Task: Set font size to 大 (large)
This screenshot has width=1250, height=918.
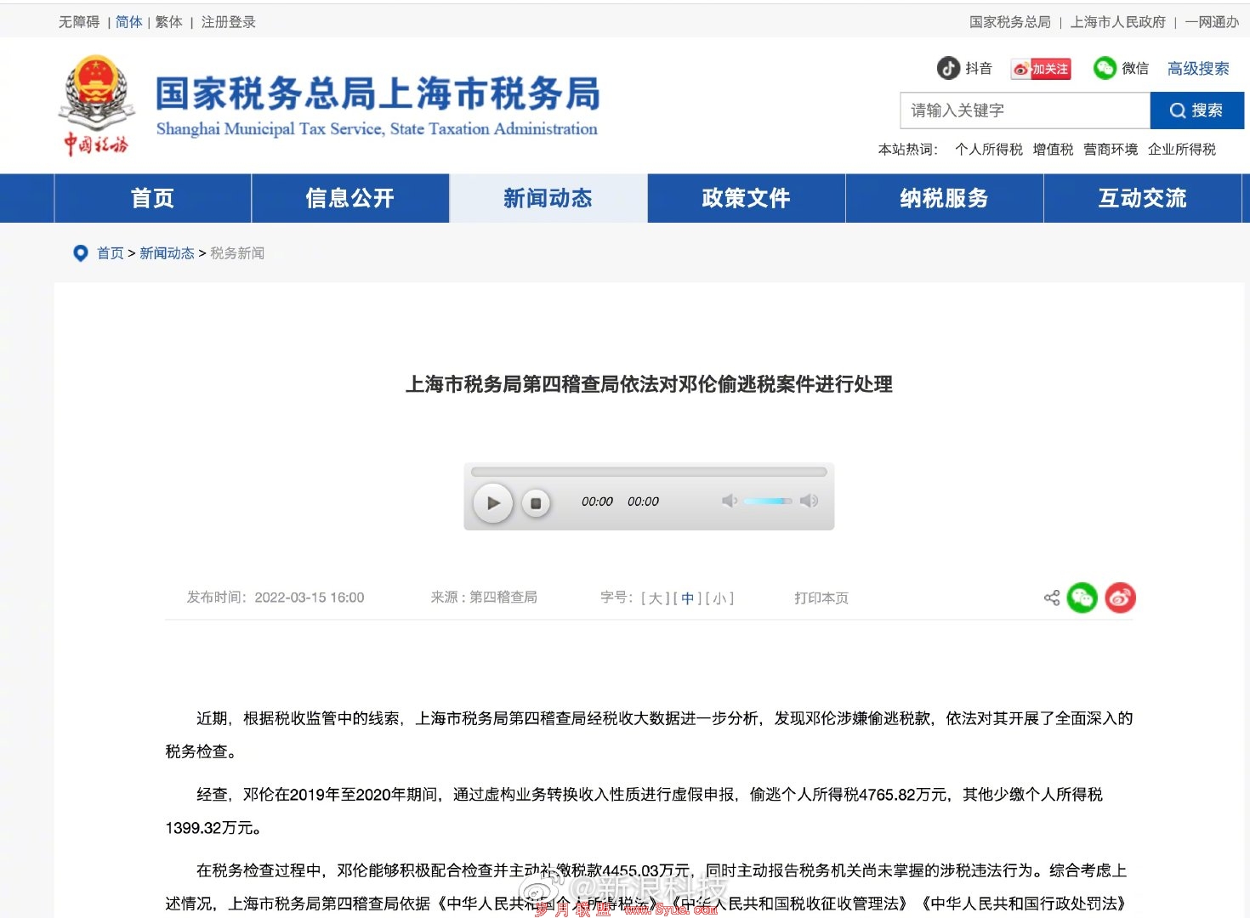Action: pyautogui.click(x=655, y=598)
